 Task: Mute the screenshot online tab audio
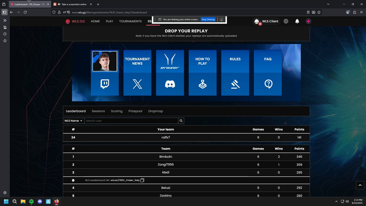click(x=59, y=4)
